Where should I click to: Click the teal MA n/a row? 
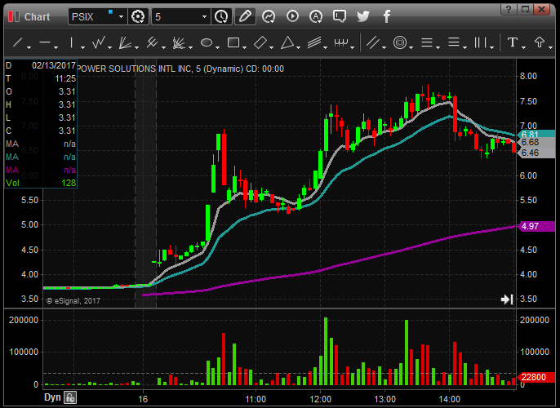(x=41, y=157)
